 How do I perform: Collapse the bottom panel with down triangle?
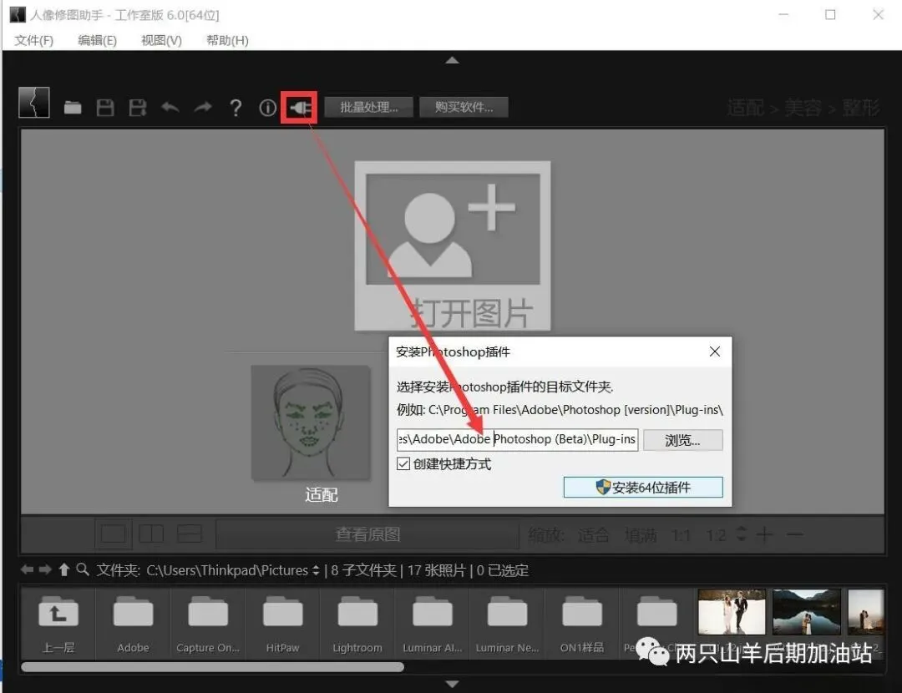tap(452, 684)
